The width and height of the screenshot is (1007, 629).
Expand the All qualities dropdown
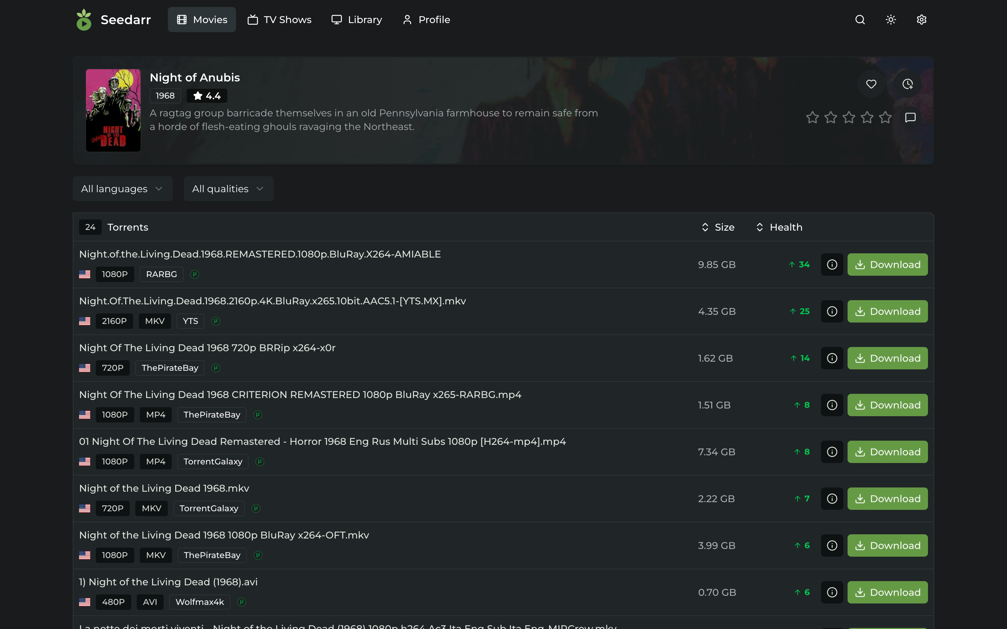[x=228, y=189]
